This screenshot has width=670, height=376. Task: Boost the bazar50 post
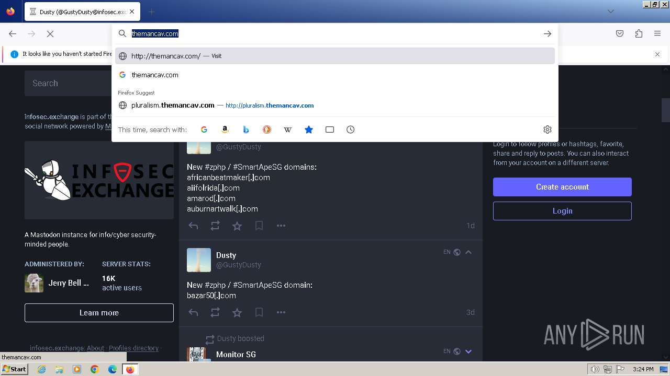click(x=215, y=312)
